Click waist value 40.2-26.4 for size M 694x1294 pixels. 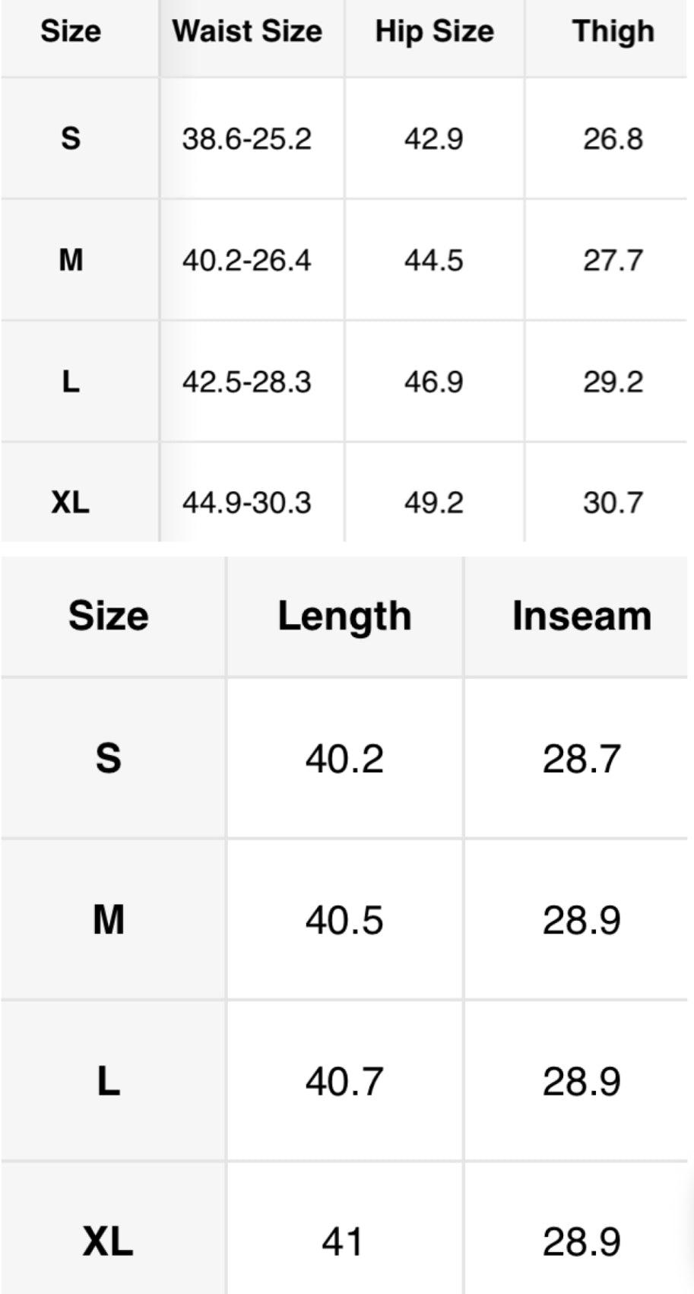(247, 261)
